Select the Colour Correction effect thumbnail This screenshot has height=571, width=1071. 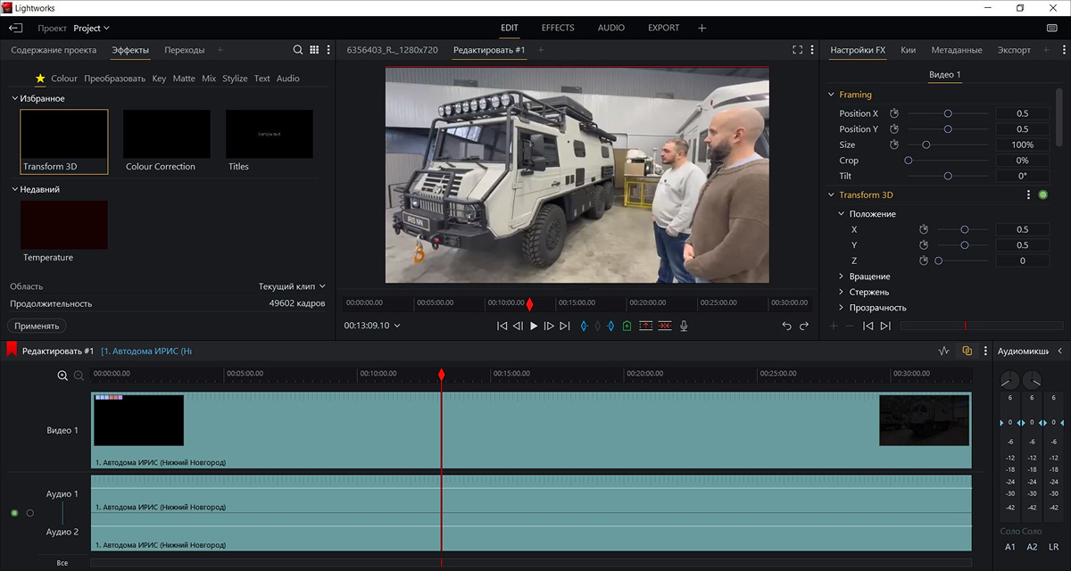166,135
